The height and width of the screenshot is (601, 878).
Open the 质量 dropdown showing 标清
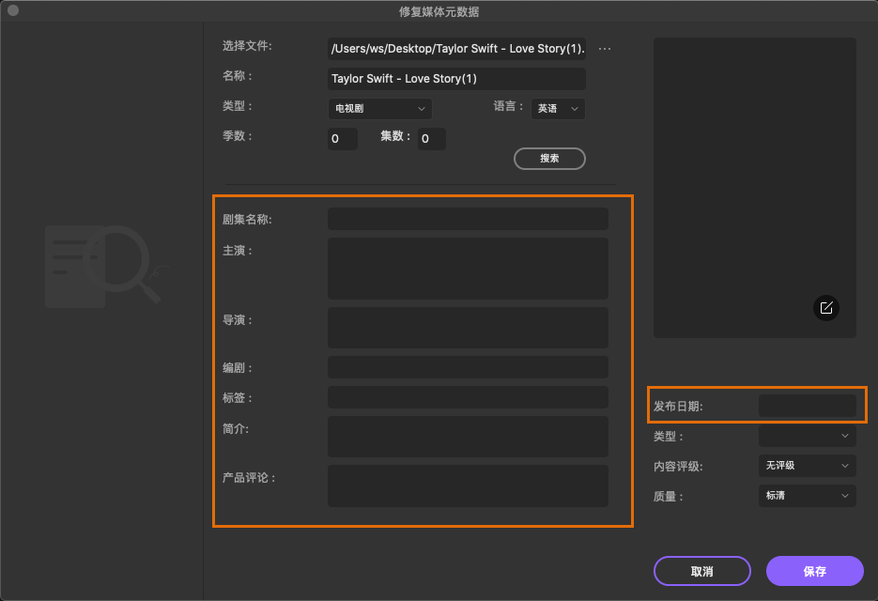point(807,496)
